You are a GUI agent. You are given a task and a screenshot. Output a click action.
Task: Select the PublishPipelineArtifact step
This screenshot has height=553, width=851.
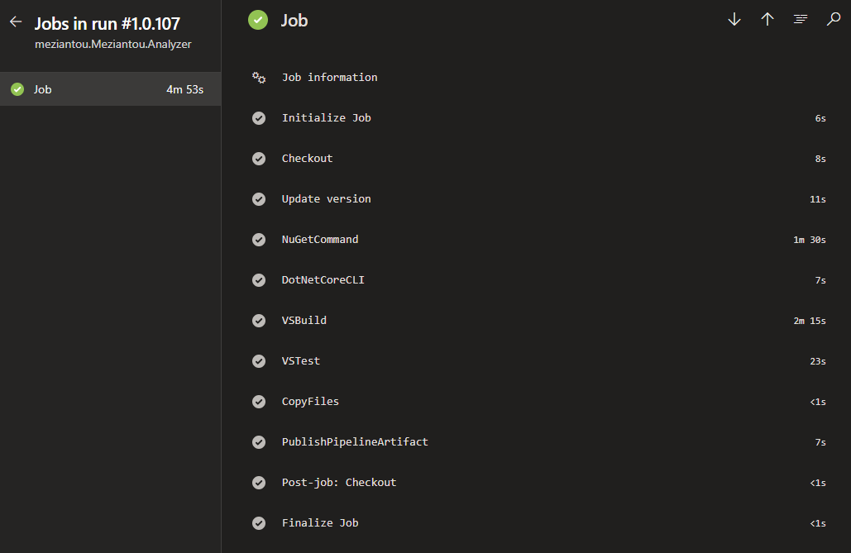click(355, 442)
